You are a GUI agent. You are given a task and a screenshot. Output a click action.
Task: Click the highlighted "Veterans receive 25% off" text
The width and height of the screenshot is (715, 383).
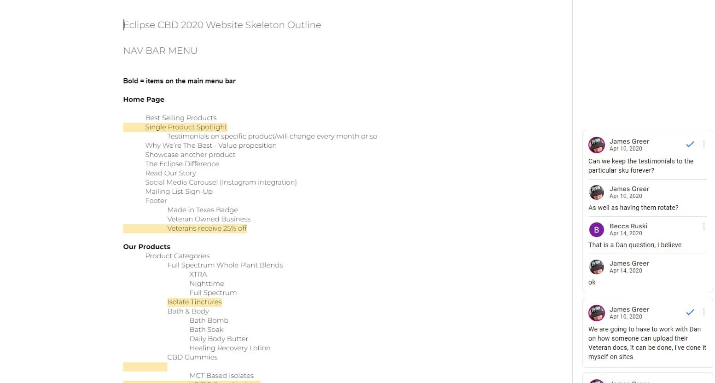[207, 228]
